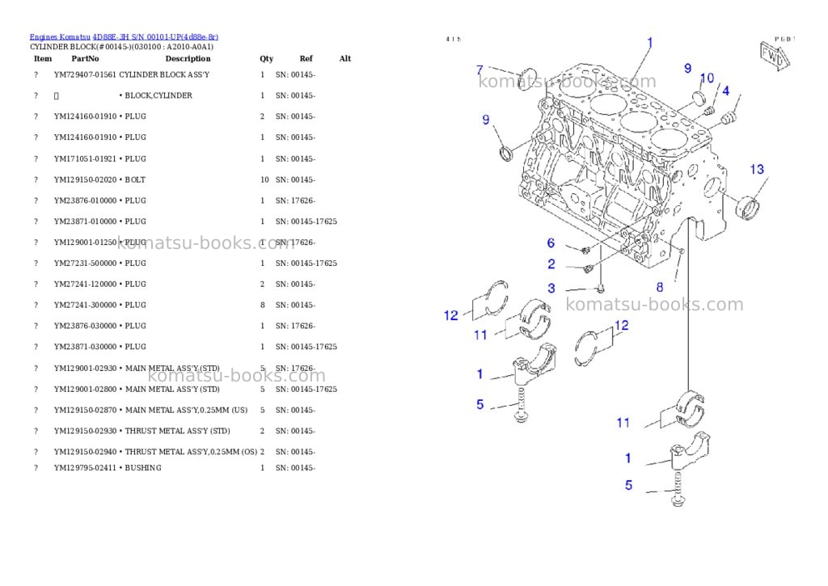This screenshot has height=586, width=828.
Task: Select part number YM729407-01561
Action: click(x=85, y=74)
